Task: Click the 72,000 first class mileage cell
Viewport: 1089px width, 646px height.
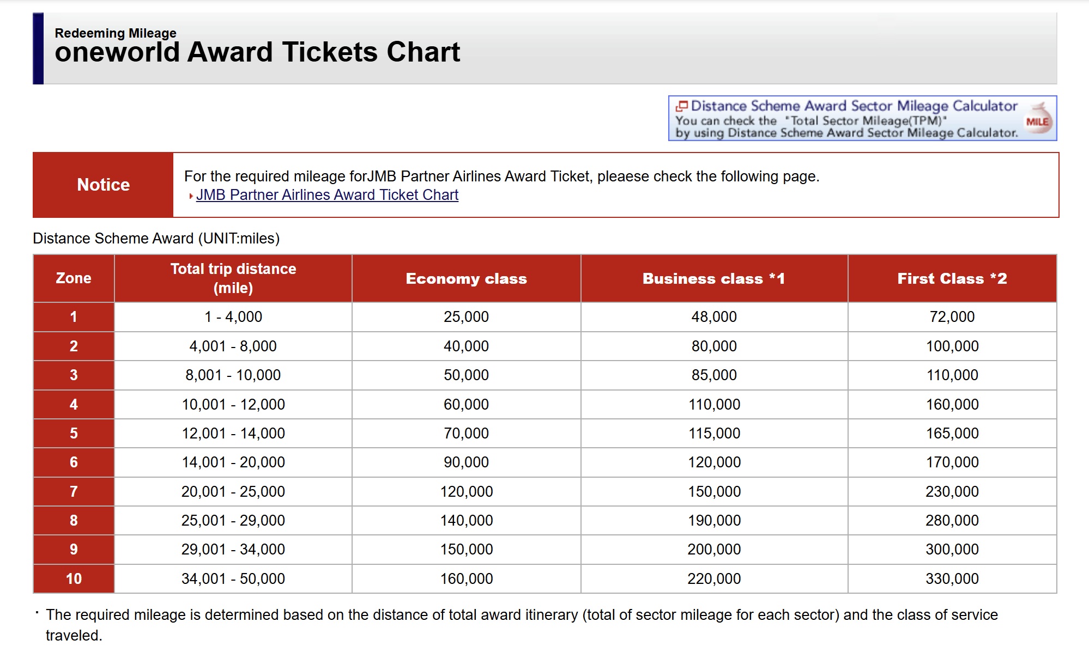Action: [952, 317]
